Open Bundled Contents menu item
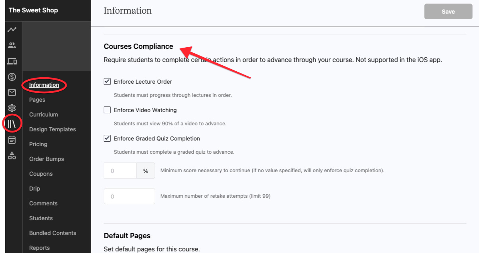The image size is (479, 253). [x=53, y=233]
